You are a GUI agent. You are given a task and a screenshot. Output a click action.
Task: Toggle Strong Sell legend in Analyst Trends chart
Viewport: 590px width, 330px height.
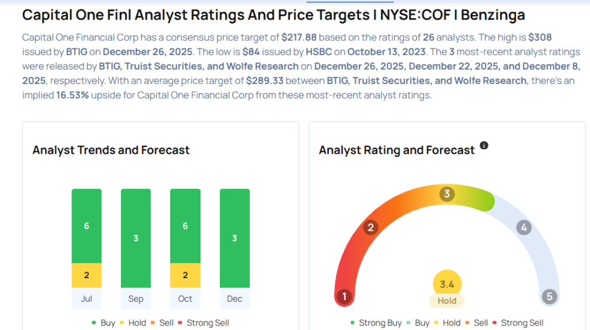tap(205, 323)
